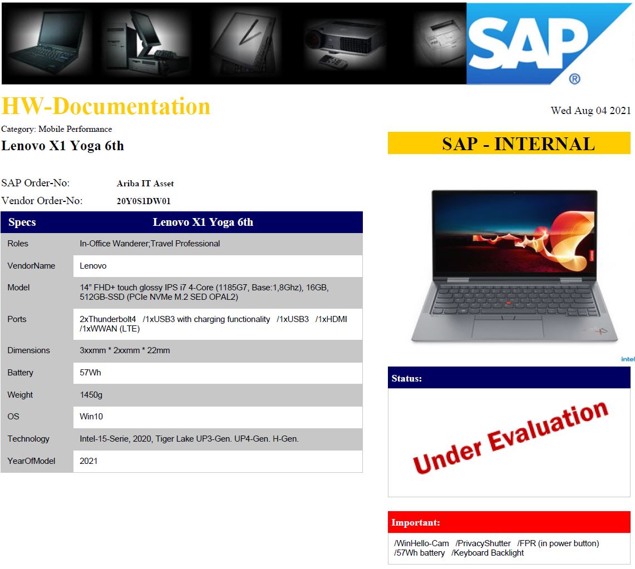
Task: Click the Lenovo X1 Yoga 6th table header
Action: [x=203, y=222]
